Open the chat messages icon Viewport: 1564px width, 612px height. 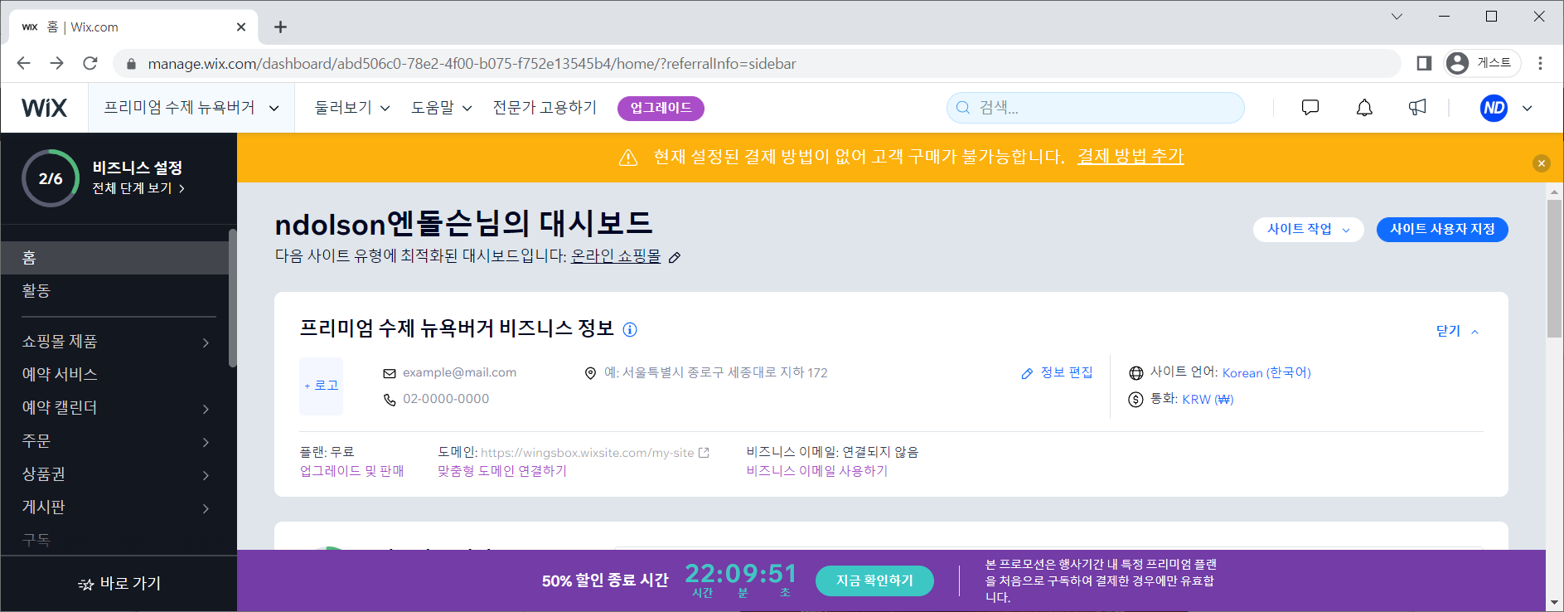point(1310,107)
